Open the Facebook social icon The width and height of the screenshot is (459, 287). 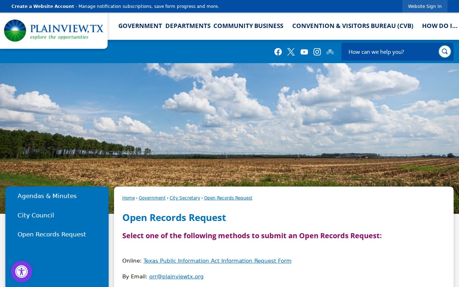coord(278,52)
